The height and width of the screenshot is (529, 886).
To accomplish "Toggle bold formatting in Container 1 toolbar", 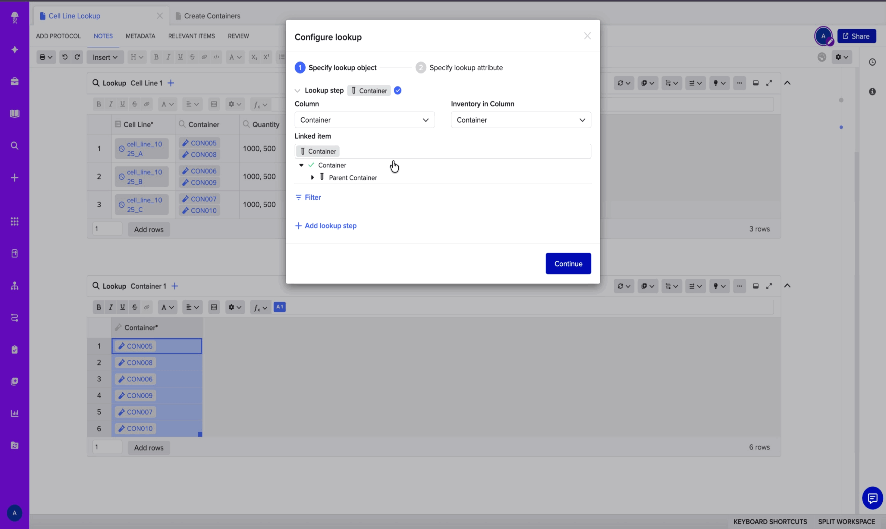I will click(99, 307).
